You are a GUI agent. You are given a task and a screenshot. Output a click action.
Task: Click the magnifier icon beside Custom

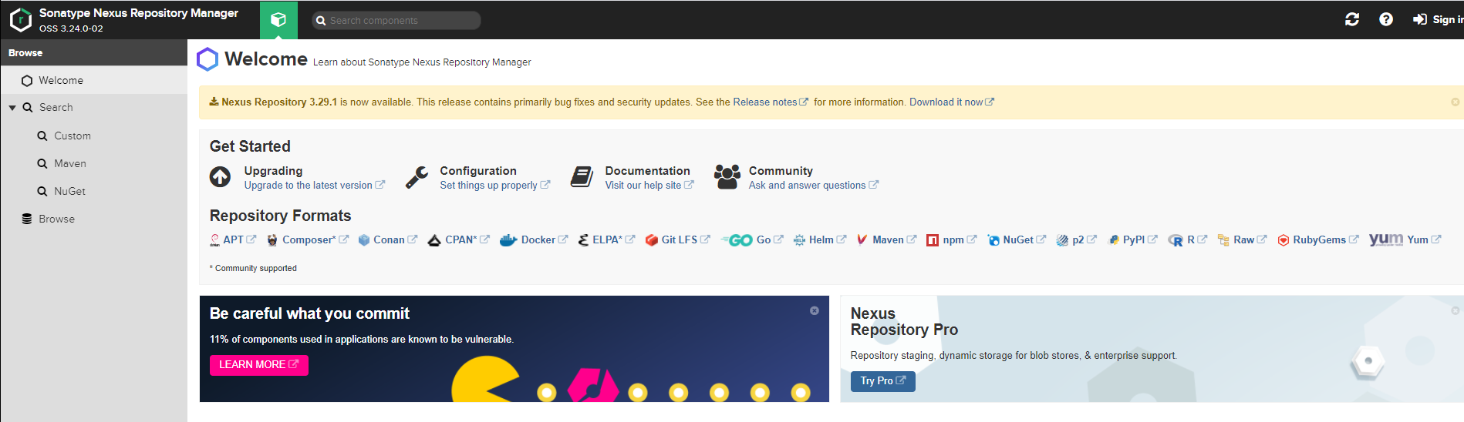[x=42, y=136]
